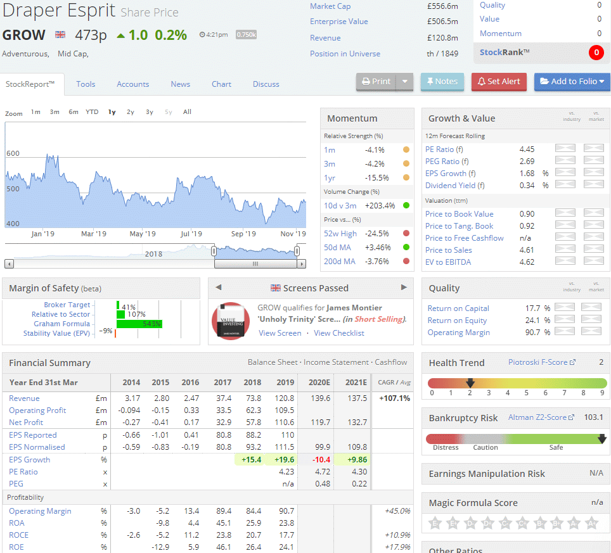Click Return on Capital vs market icon

tap(591, 307)
